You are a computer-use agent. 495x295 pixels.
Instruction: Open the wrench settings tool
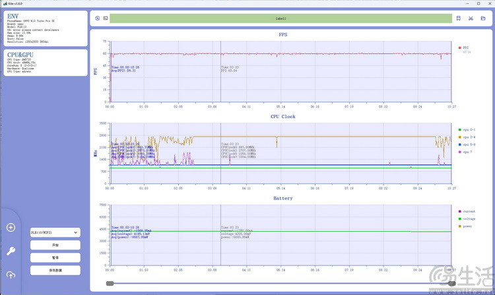point(11,251)
